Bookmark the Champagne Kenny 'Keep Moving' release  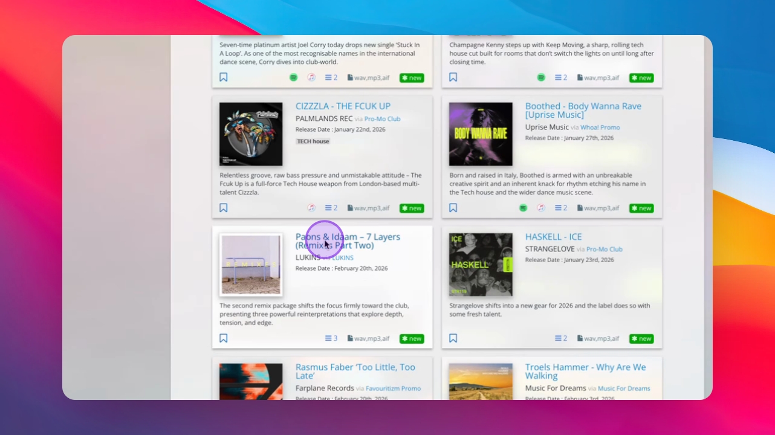point(453,77)
